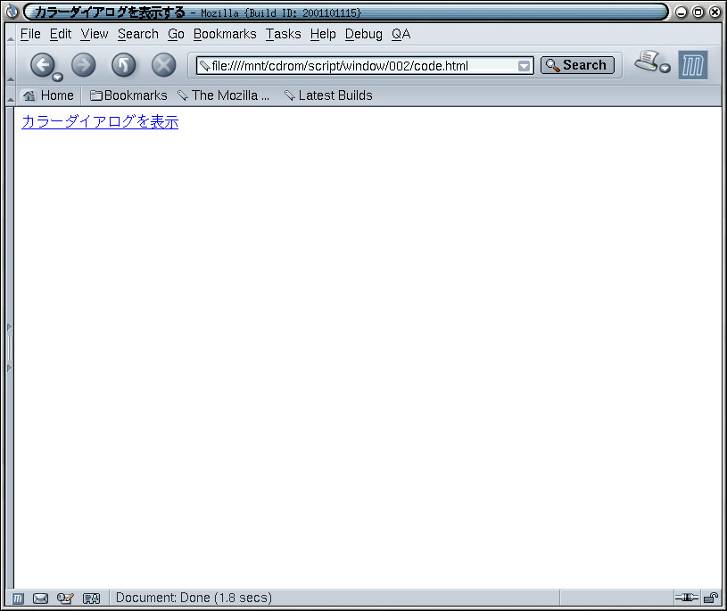
Task: Open the Go menu
Action: pyautogui.click(x=176, y=34)
